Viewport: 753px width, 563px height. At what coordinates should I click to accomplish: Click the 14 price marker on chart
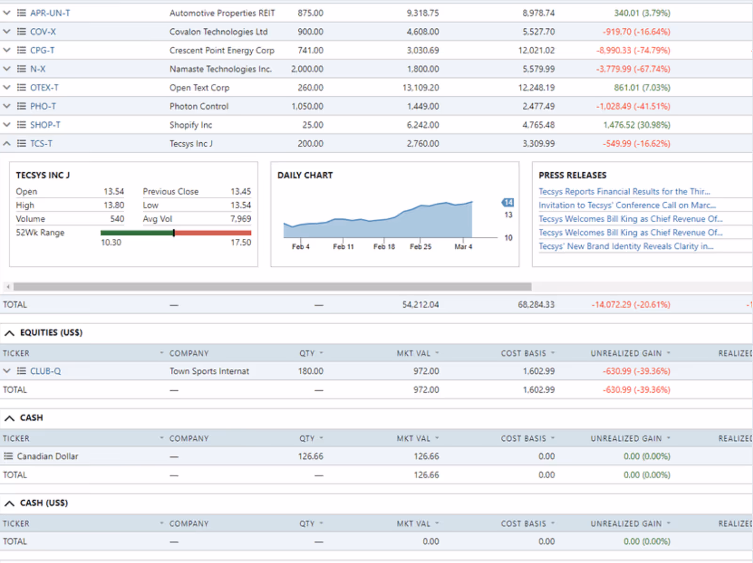(508, 203)
